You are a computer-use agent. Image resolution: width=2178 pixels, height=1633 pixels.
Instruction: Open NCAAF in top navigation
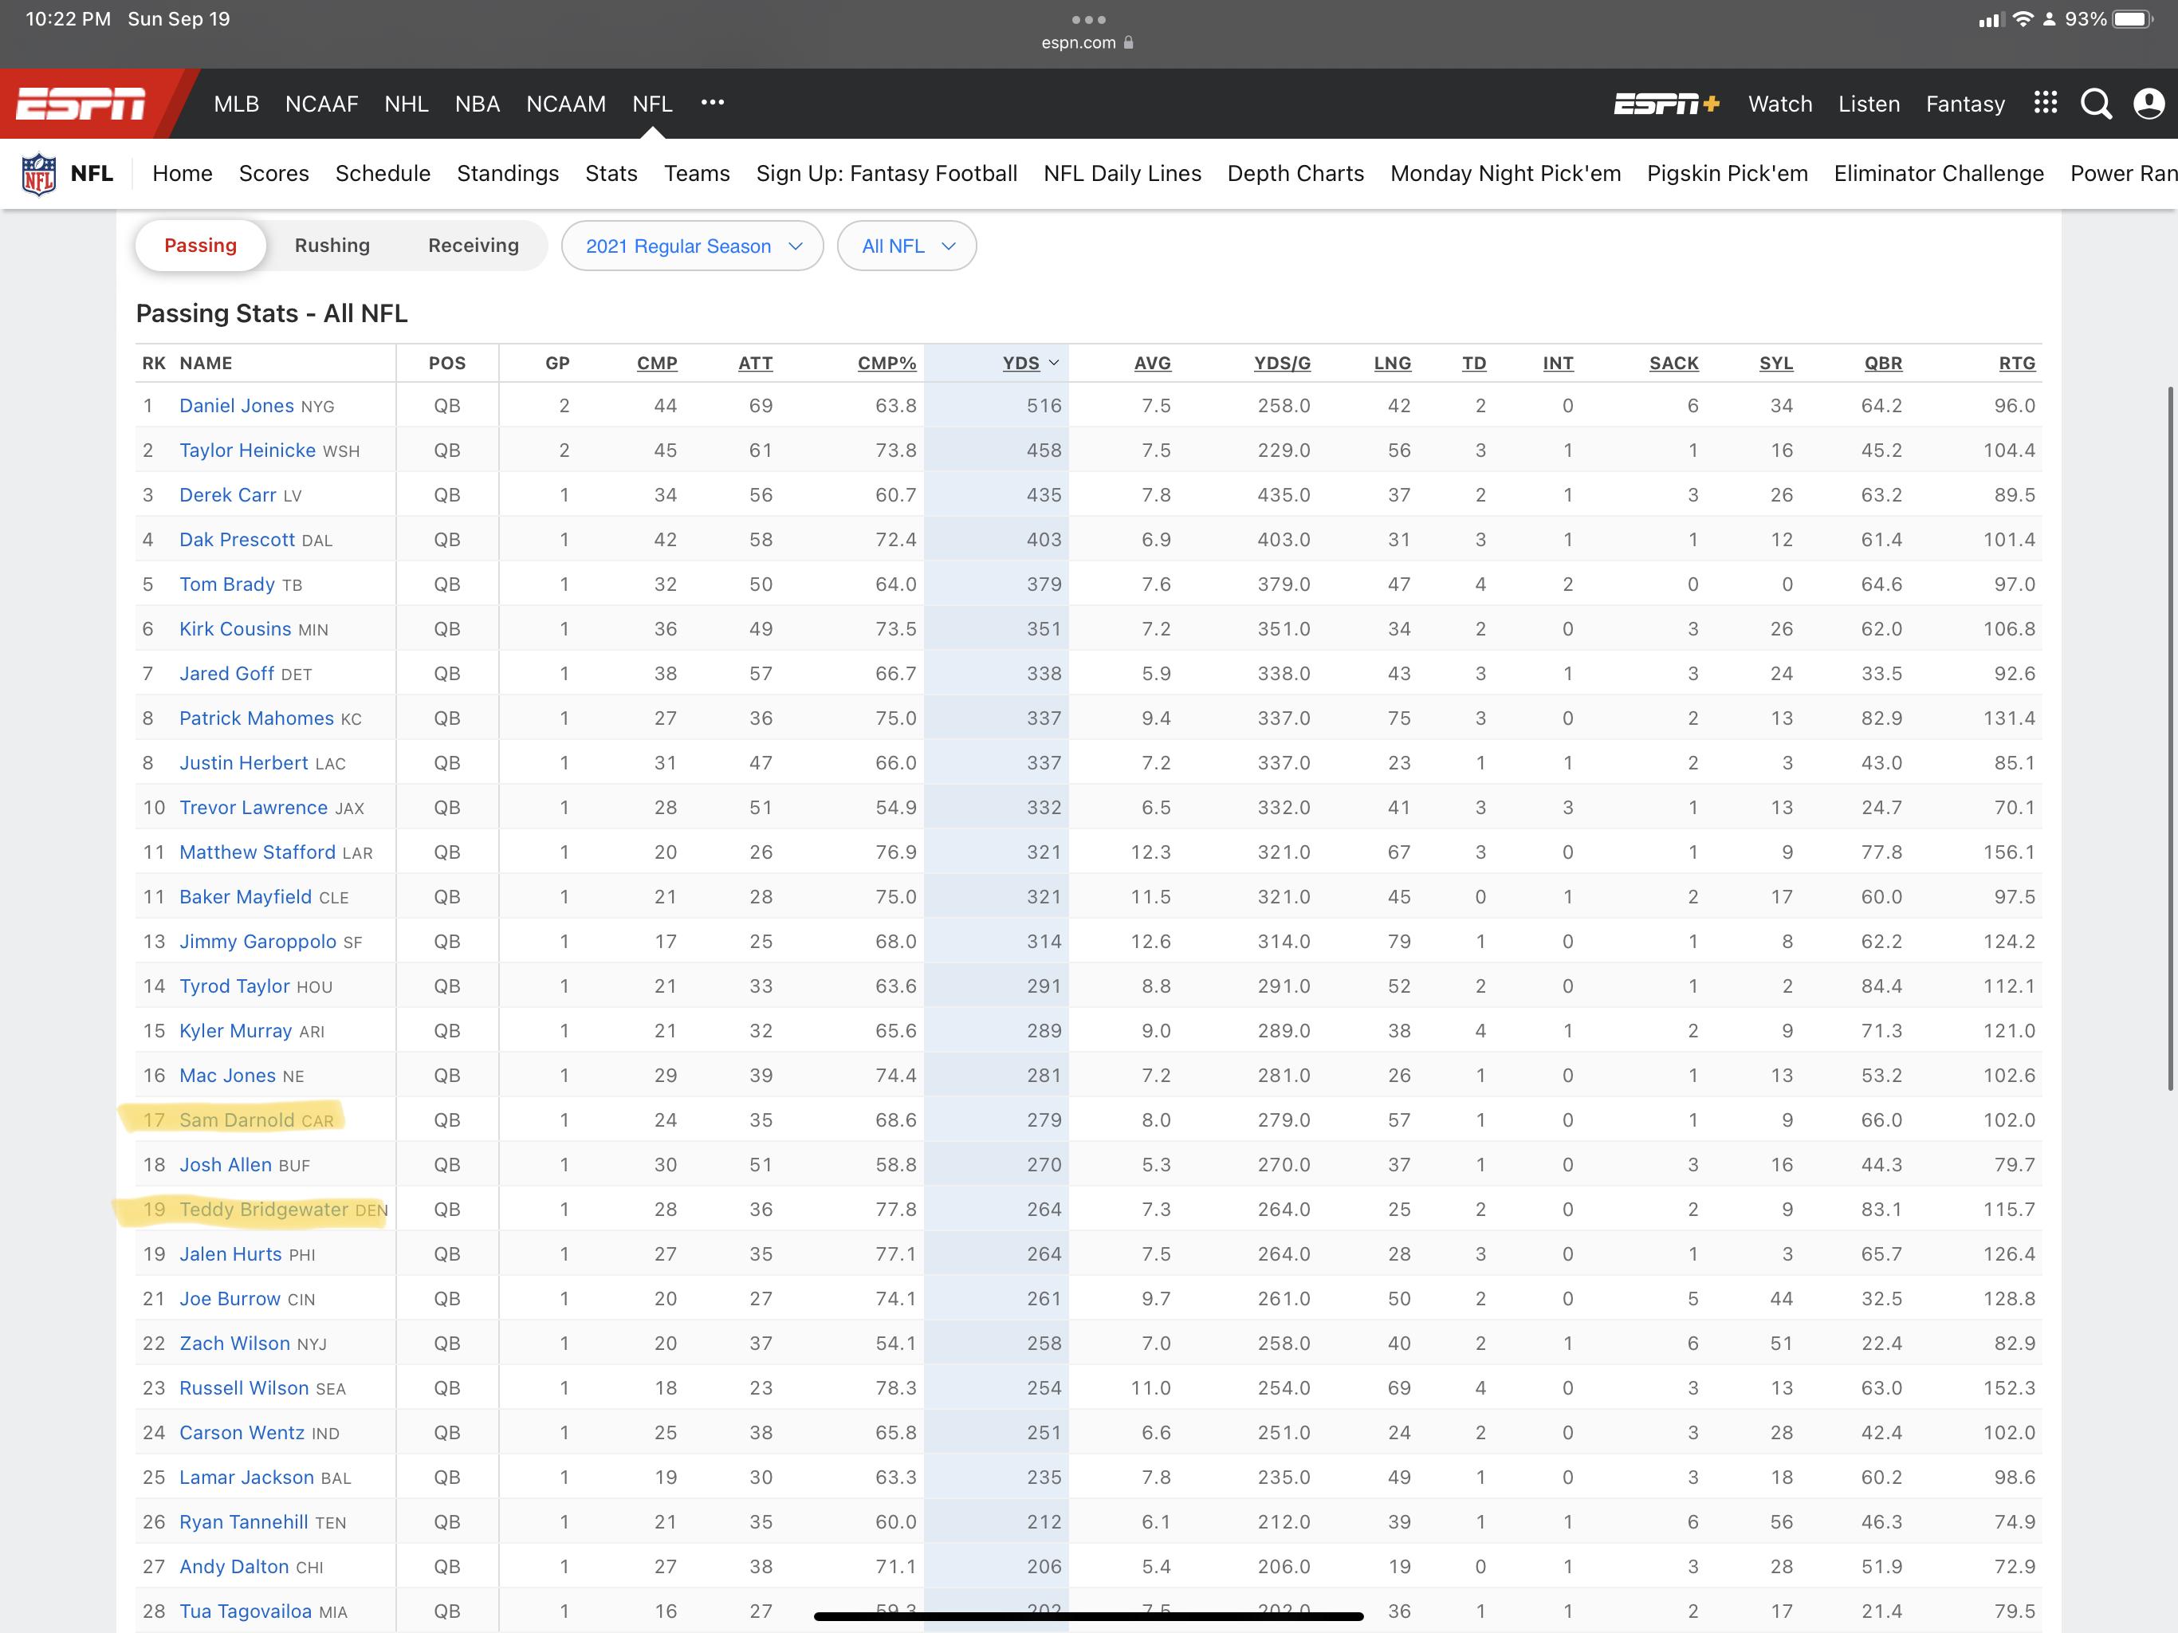321,104
